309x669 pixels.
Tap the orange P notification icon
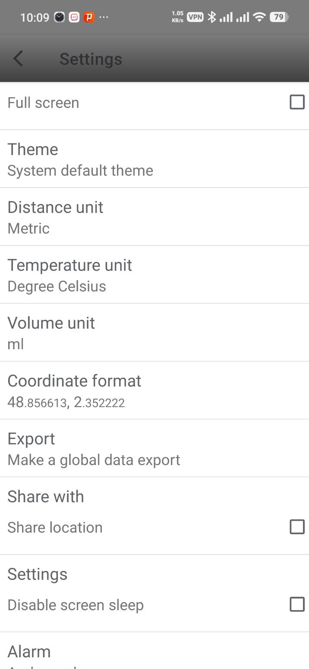pyautogui.click(x=88, y=17)
